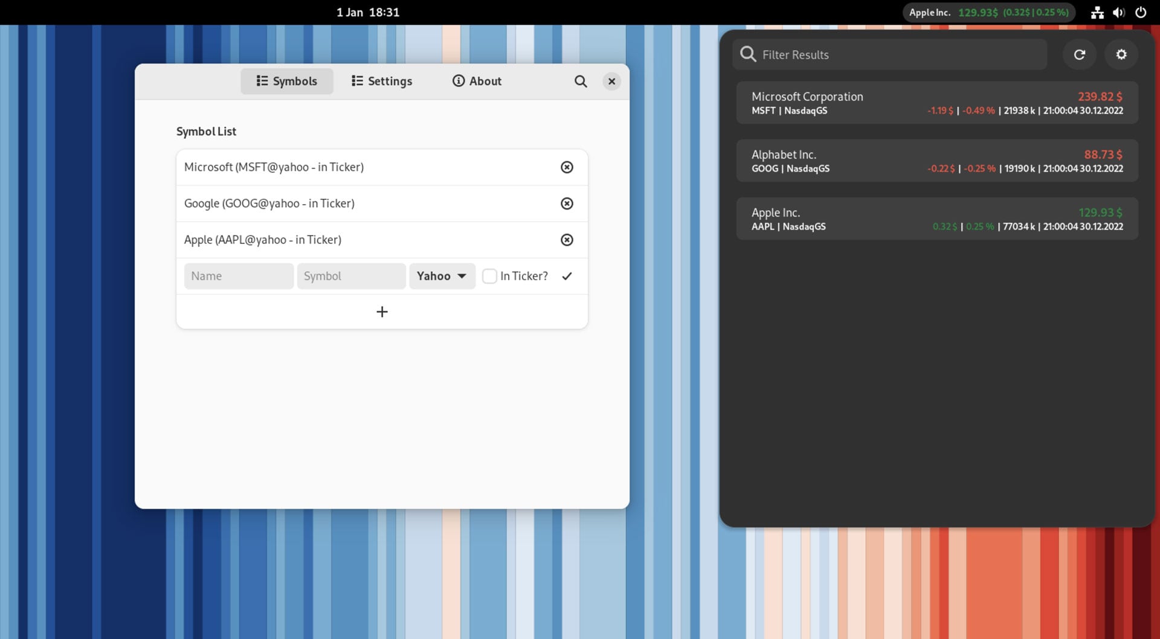Image resolution: width=1160 pixels, height=639 pixels.
Task: Click the Apple (AAPL@yahoo - in Ticker) row
Action: [382, 240]
